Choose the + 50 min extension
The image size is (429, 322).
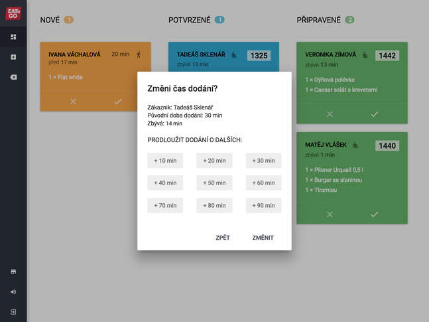click(214, 183)
